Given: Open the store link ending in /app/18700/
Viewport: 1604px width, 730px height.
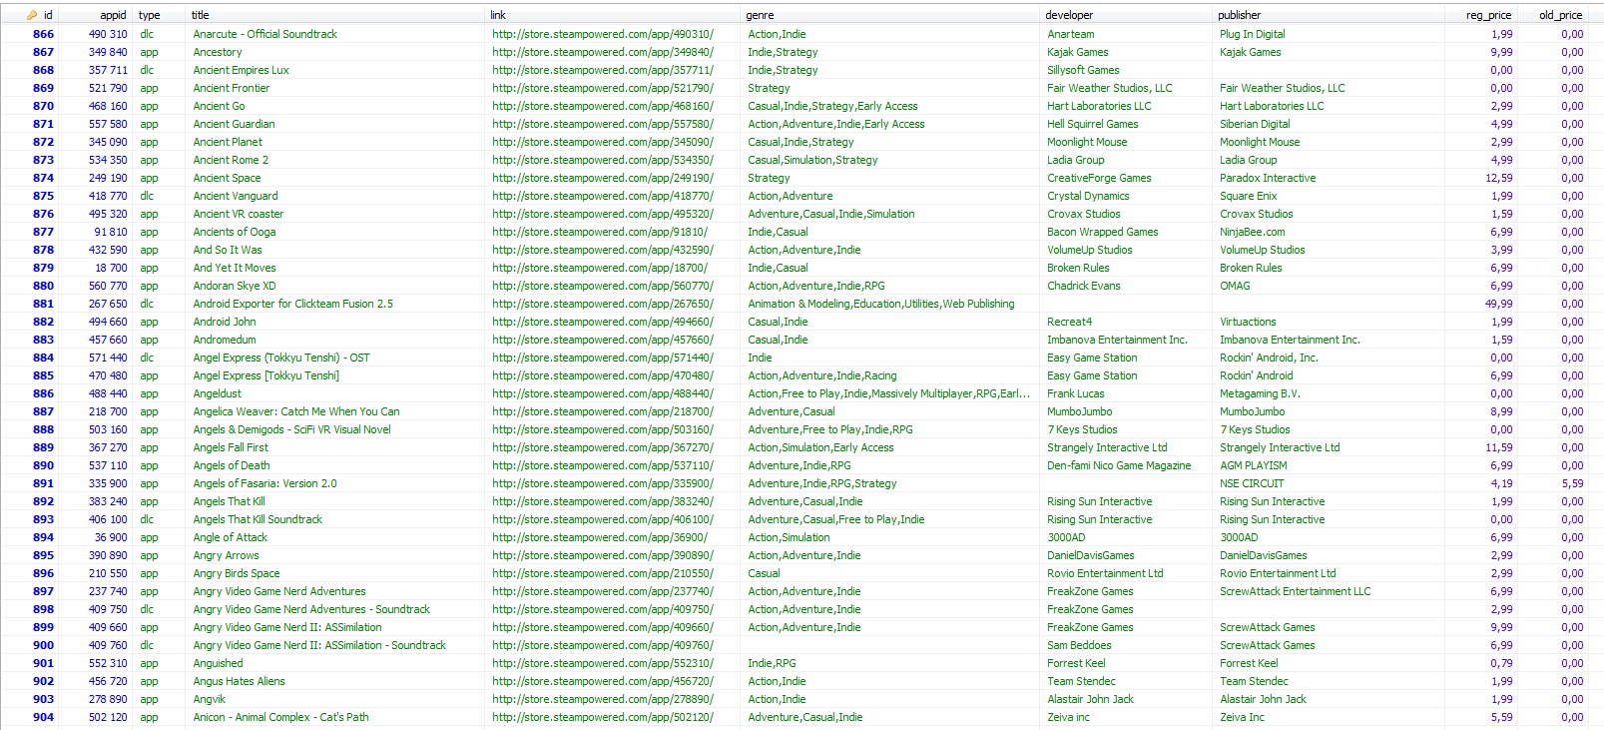Looking at the screenshot, I should [599, 268].
